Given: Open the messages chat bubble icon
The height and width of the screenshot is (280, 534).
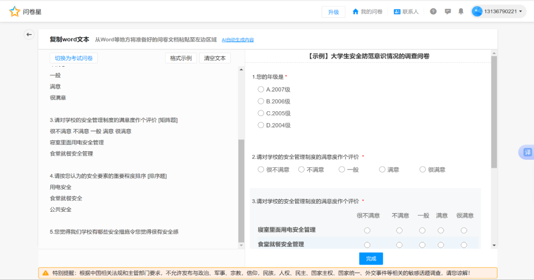Looking at the screenshot, I should 447,11.
